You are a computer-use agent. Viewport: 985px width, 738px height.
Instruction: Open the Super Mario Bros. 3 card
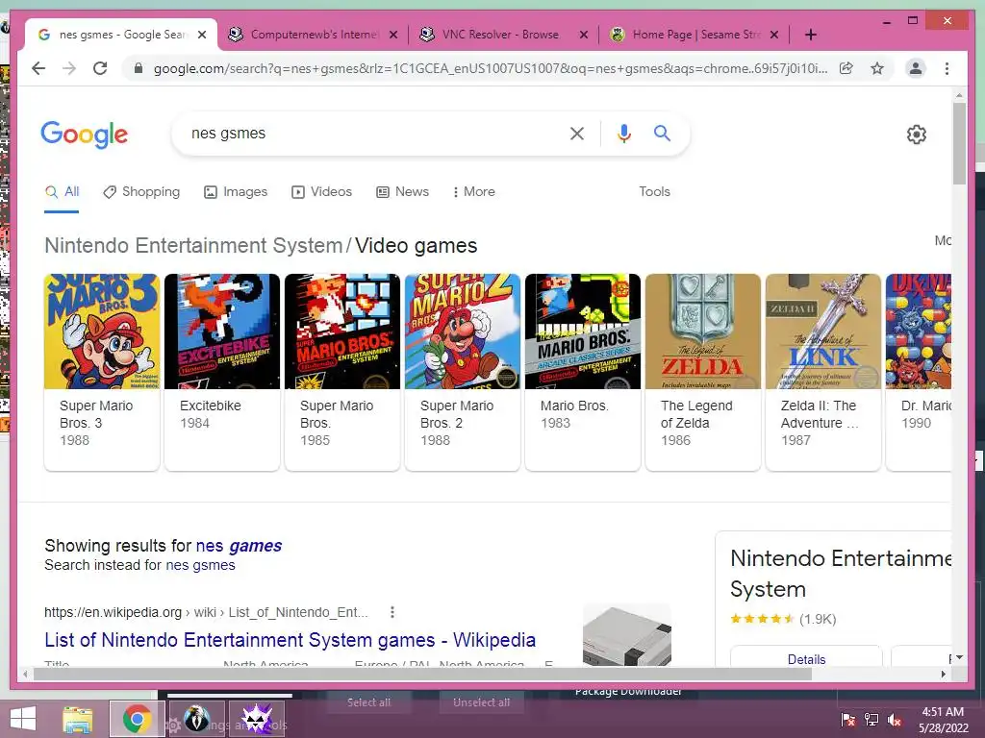click(x=102, y=372)
